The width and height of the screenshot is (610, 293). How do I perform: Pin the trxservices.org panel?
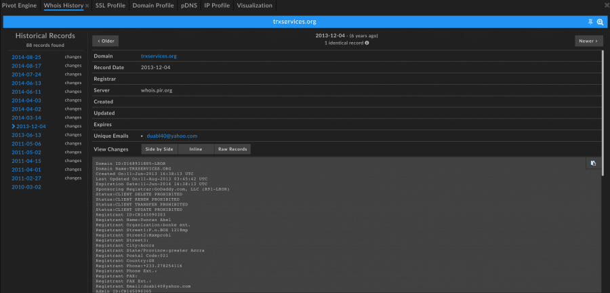590,22
